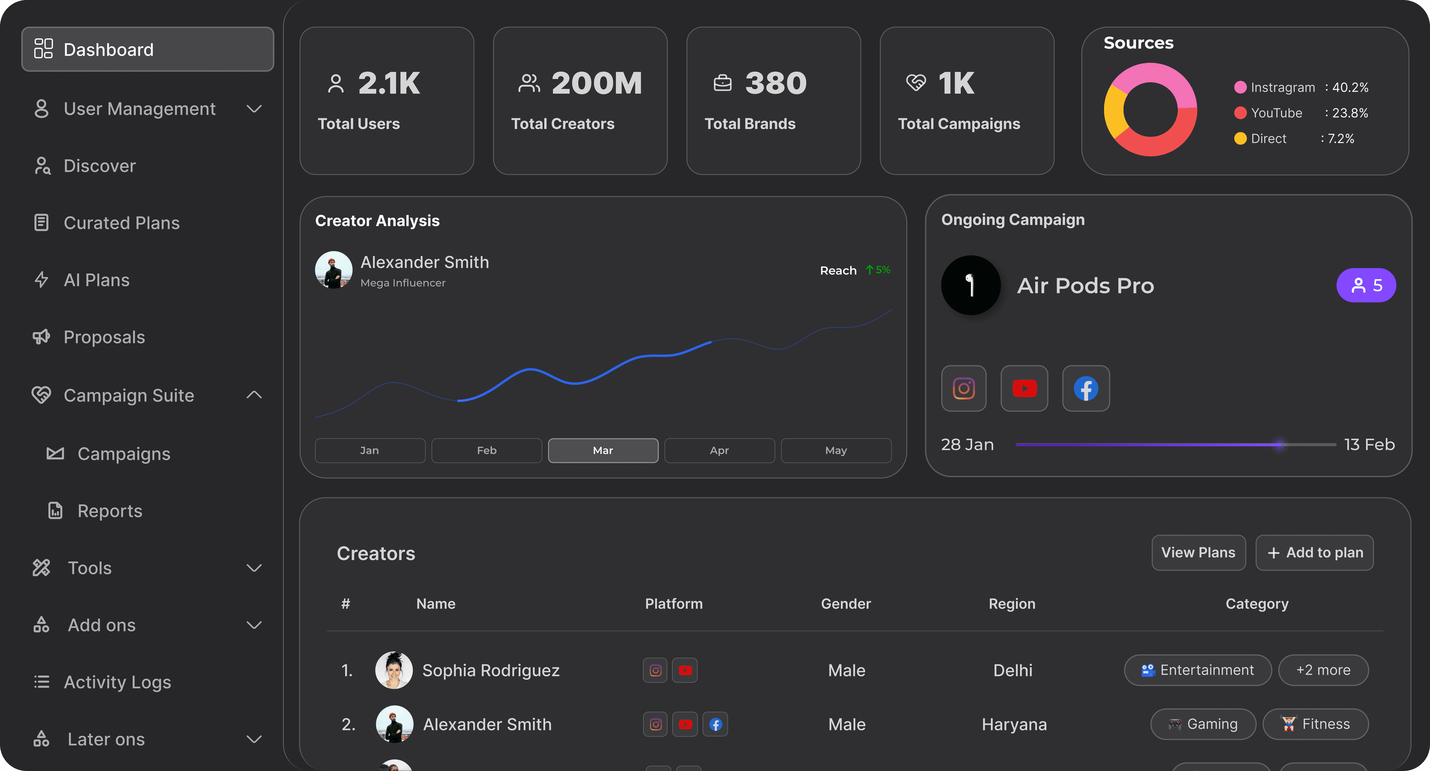
Task: Switch chart to Apr
Action: coord(719,450)
